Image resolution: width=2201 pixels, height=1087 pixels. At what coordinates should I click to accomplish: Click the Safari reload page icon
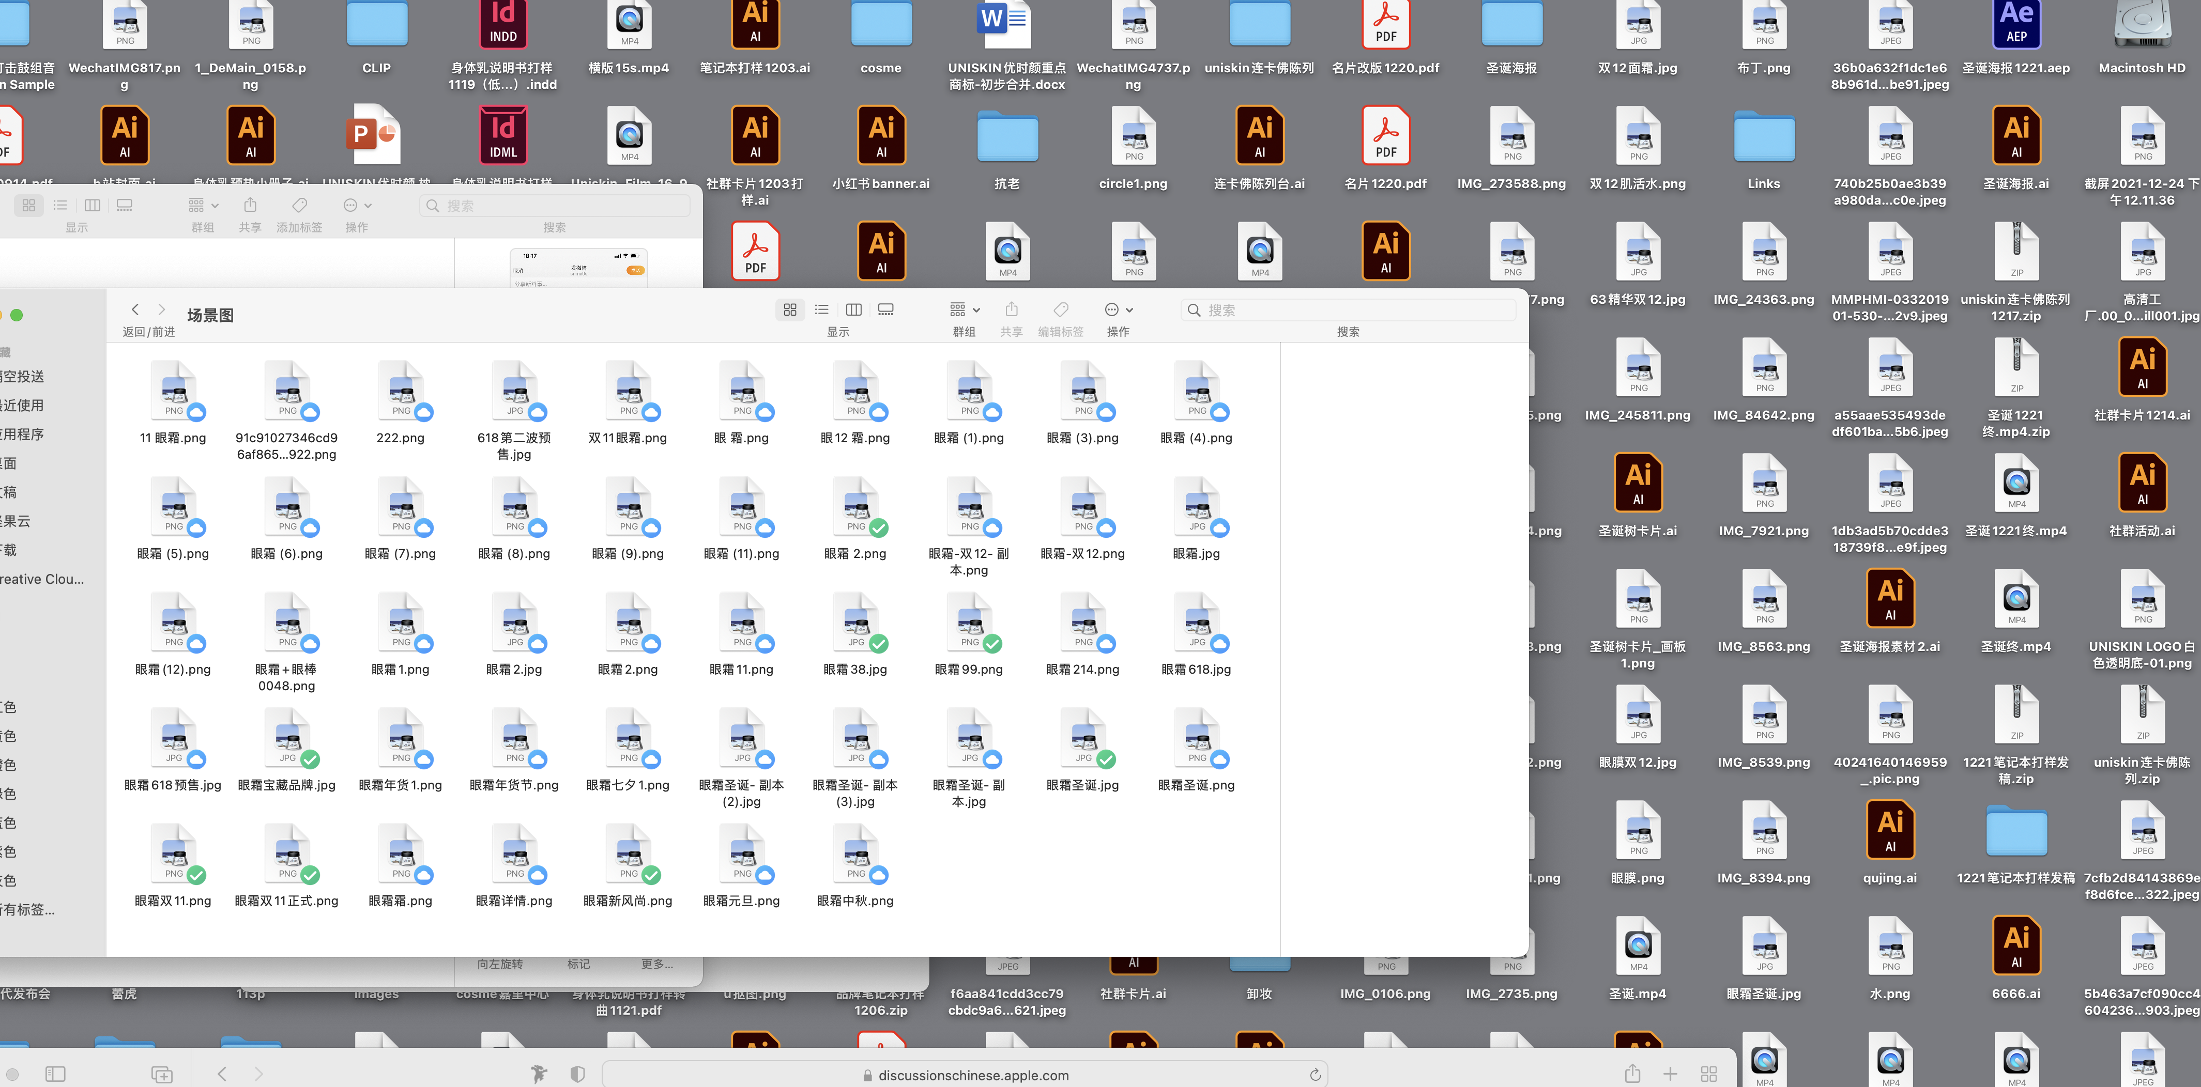pos(1315,1074)
